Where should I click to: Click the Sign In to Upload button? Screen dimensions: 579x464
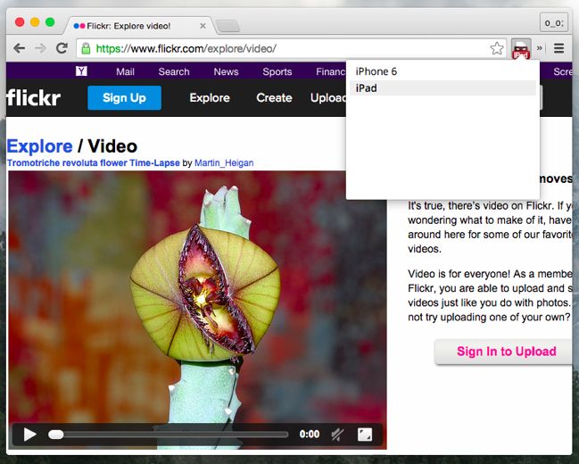tap(506, 352)
